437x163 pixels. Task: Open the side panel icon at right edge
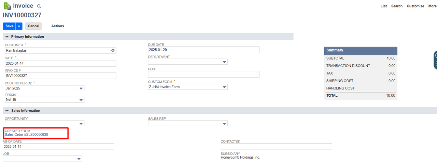tap(435, 60)
